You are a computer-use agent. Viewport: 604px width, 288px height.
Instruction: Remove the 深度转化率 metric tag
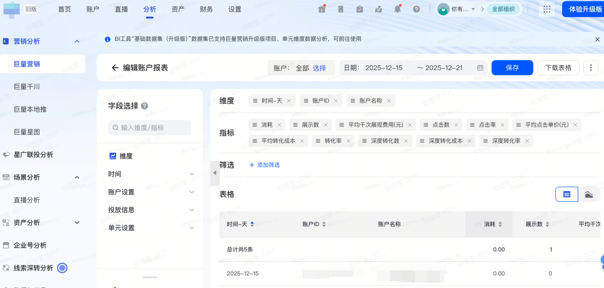(527, 141)
